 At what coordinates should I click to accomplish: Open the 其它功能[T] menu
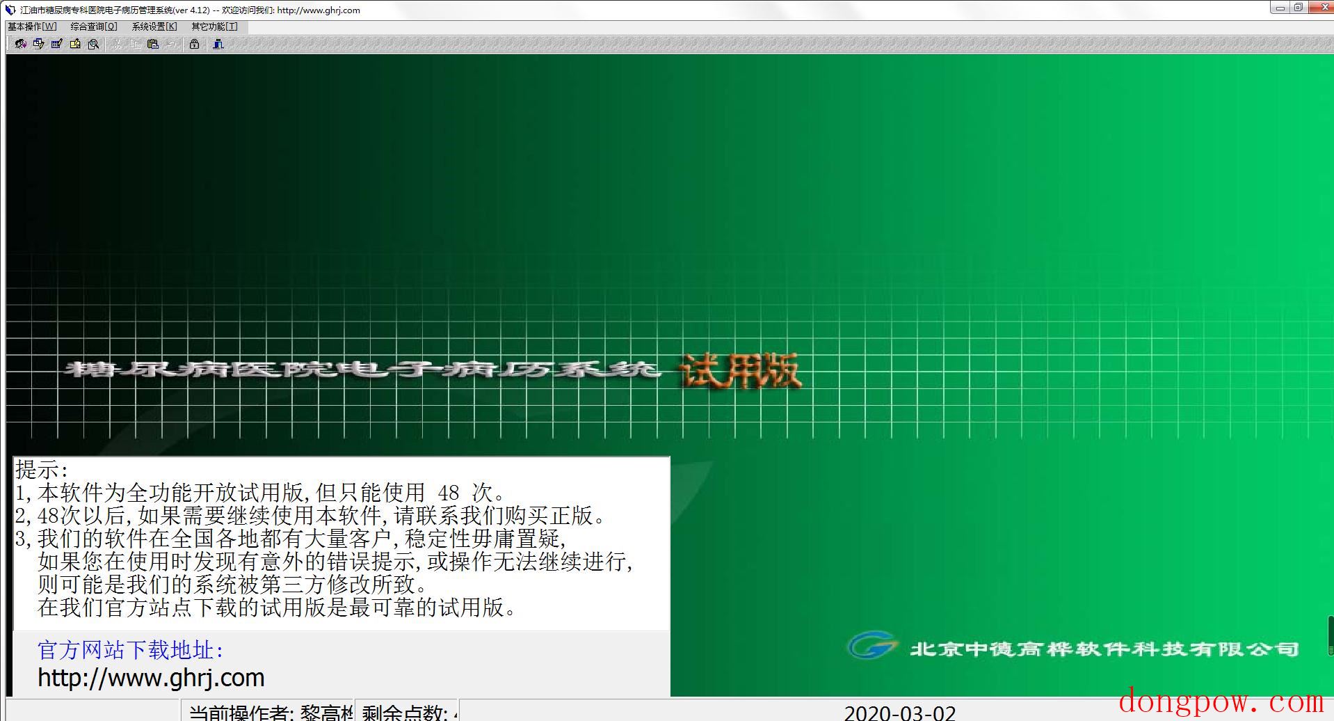(x=214, y=26)
